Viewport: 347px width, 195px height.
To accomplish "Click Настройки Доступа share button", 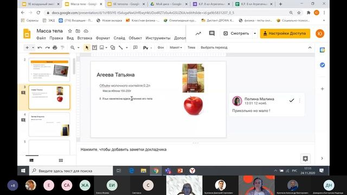I will coord(285,34).
